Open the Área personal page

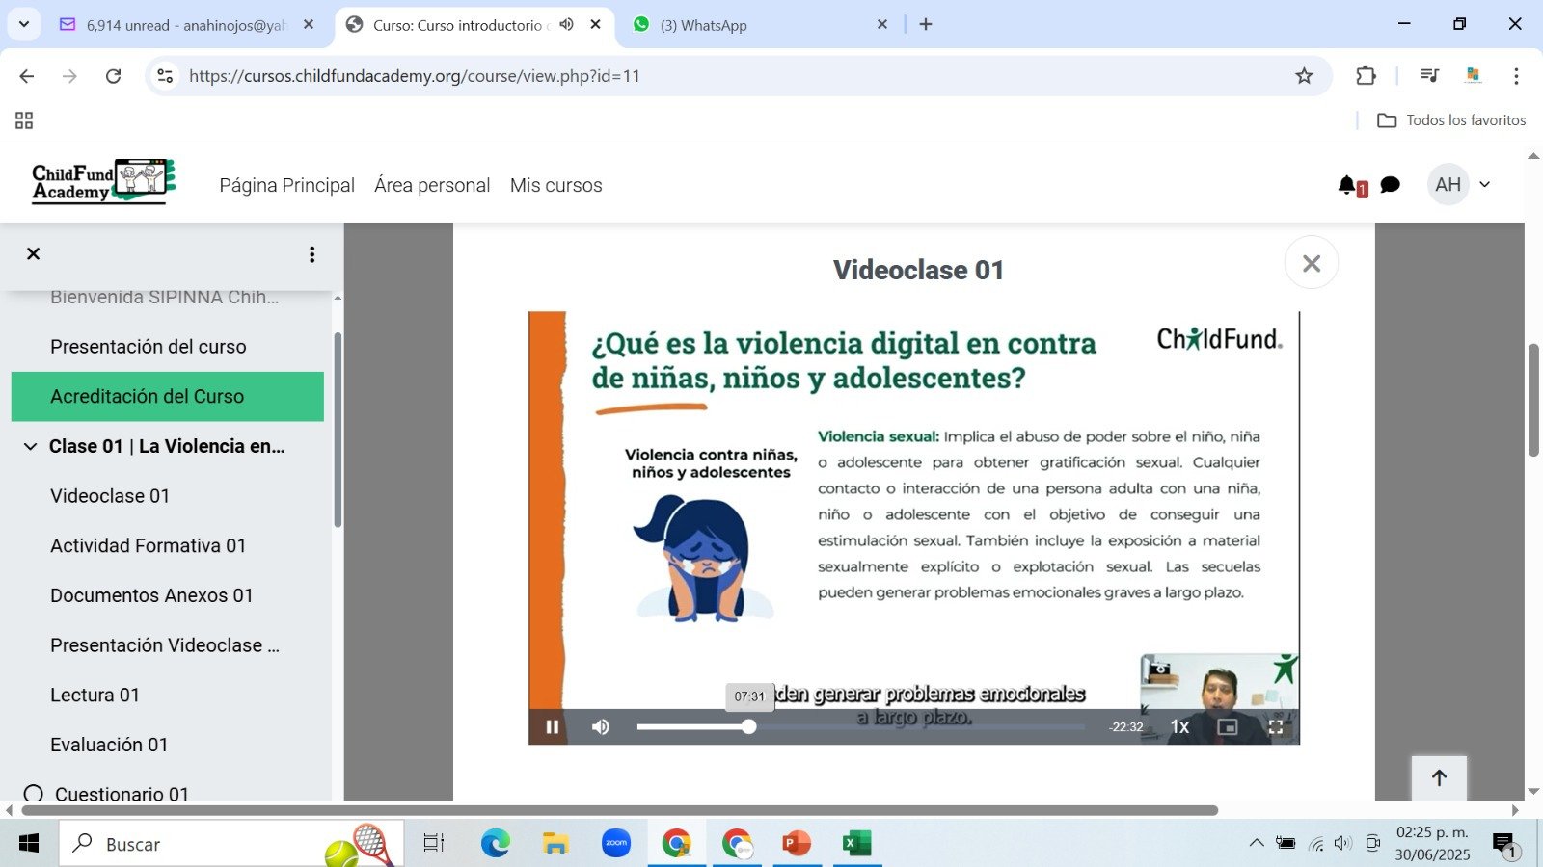click(x=432, y=185)
